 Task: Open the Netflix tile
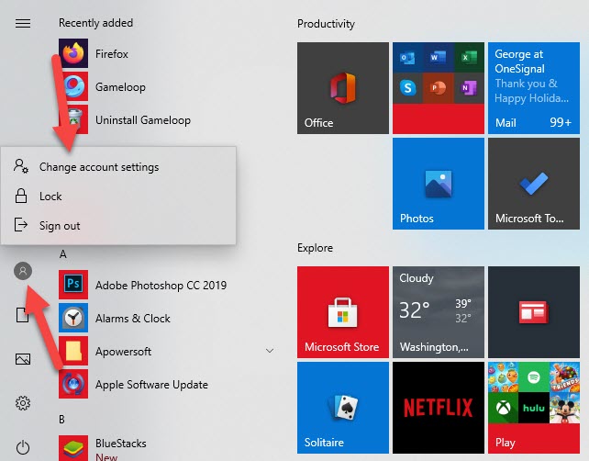pyautogui.click(x=438, y=407)
